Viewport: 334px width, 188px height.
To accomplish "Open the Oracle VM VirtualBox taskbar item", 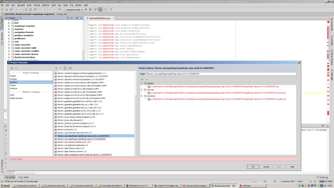I will [168, 186].
